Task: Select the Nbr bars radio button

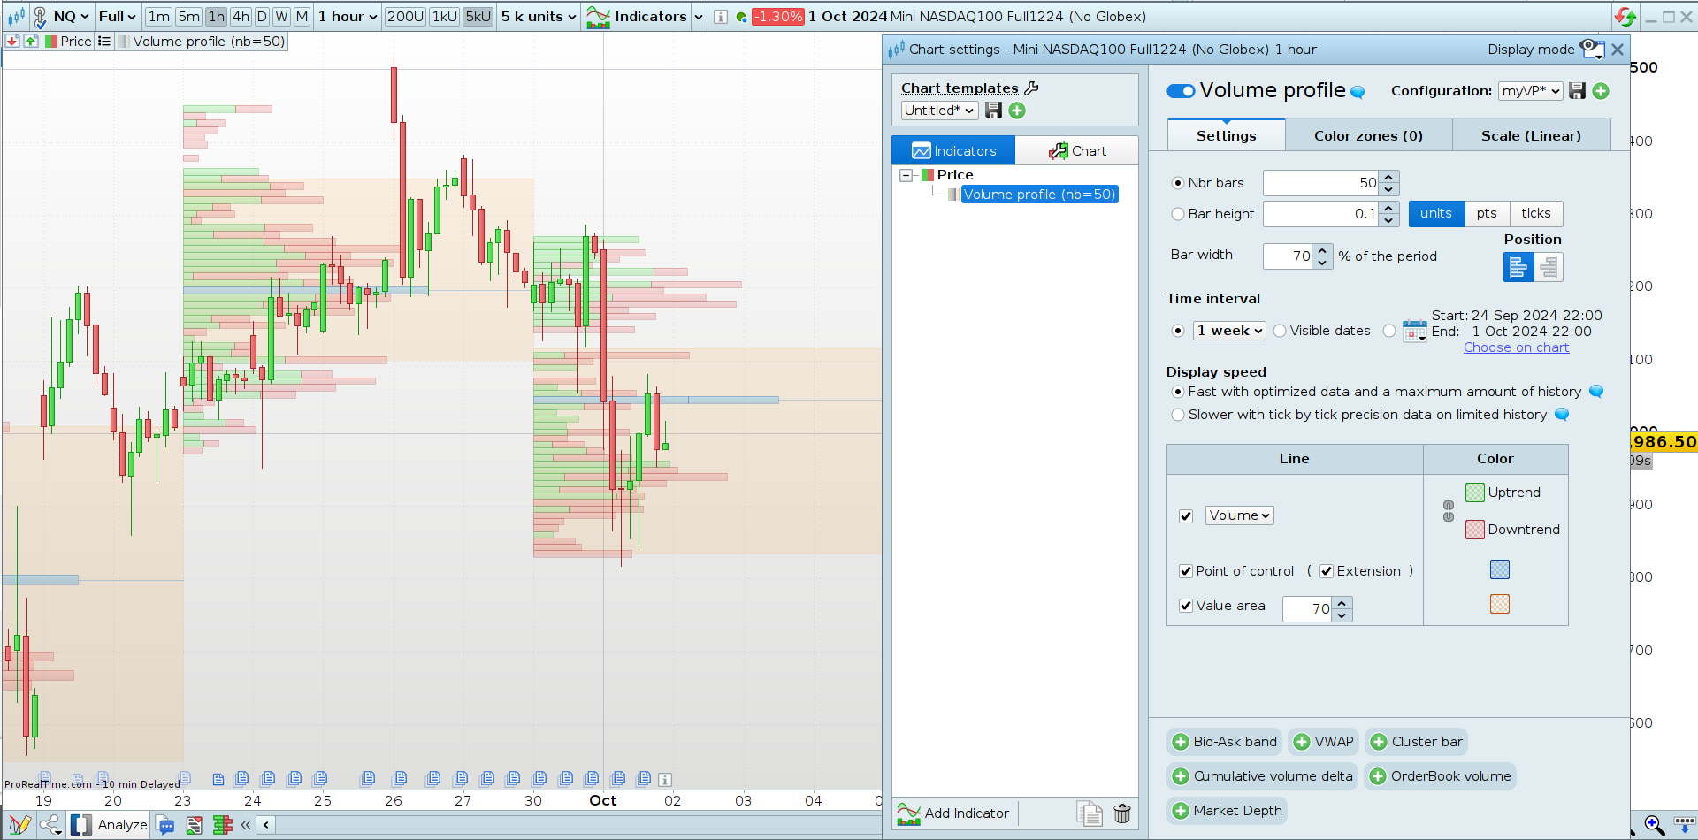Action: (1178, 183)
